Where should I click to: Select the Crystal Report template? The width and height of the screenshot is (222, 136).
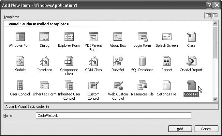point(191,61)
